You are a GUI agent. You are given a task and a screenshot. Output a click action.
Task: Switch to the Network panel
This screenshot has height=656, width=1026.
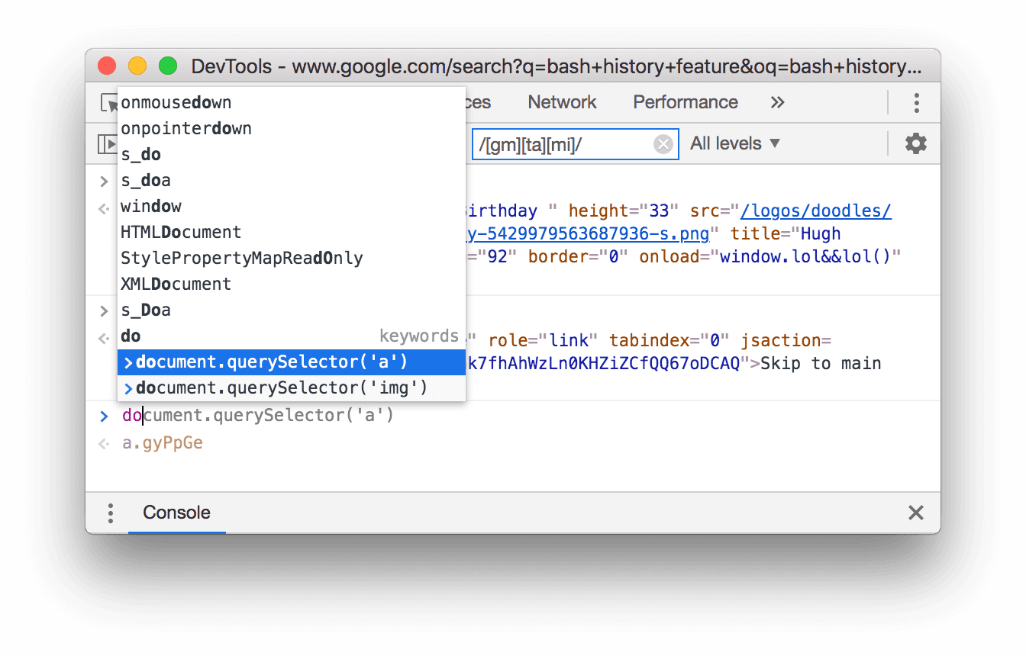tap(562, 102)
